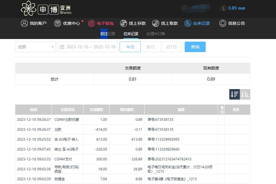Viewport: 276px width, 184px height.
Task: Click the 线上取款 withdrawal icon
Action: [156, 23]
